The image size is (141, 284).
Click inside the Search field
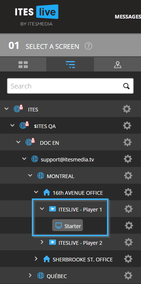pyautogui.click(x=70, y=86)
